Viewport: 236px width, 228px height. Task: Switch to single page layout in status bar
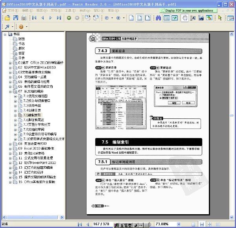(193, 224)
